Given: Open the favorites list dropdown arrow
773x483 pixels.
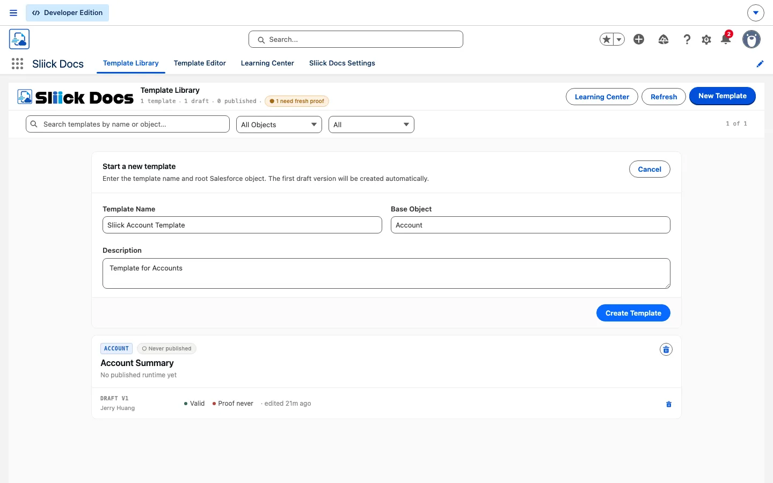Looking at the screenshot, I should click(619, 39).
